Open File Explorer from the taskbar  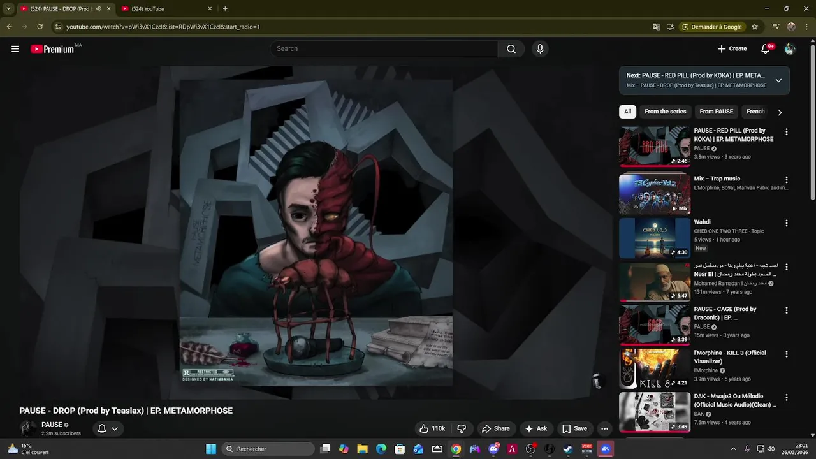point(362,449)
